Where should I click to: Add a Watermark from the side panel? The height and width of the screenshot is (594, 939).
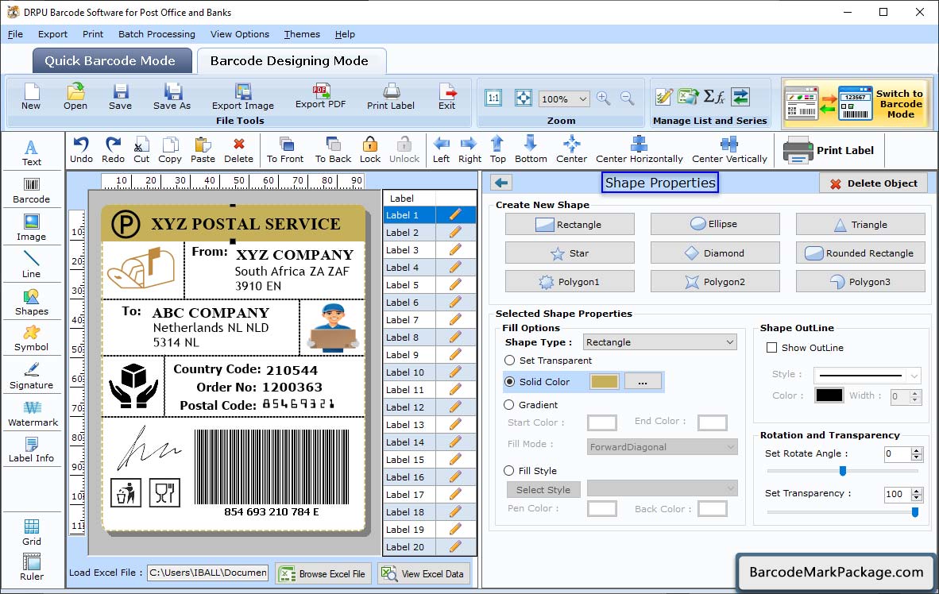tap(33, 414)
